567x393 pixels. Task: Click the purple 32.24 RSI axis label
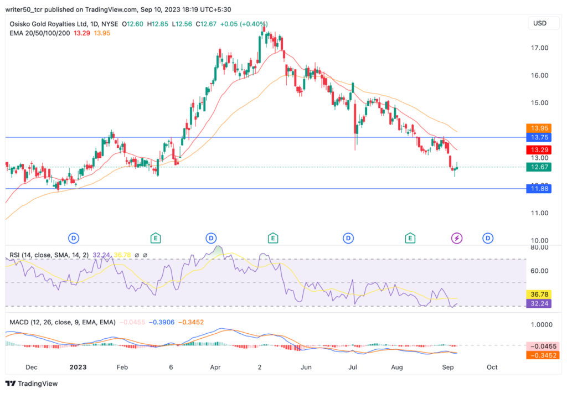[539, 304]
